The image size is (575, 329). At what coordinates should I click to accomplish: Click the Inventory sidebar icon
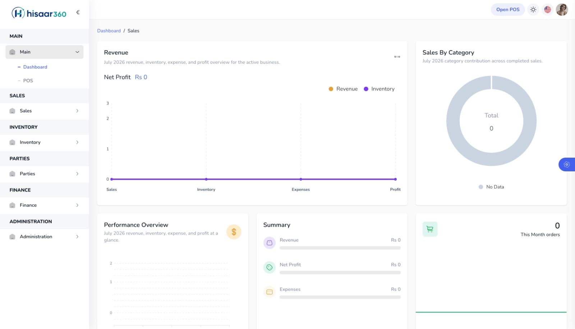point(13,143)
